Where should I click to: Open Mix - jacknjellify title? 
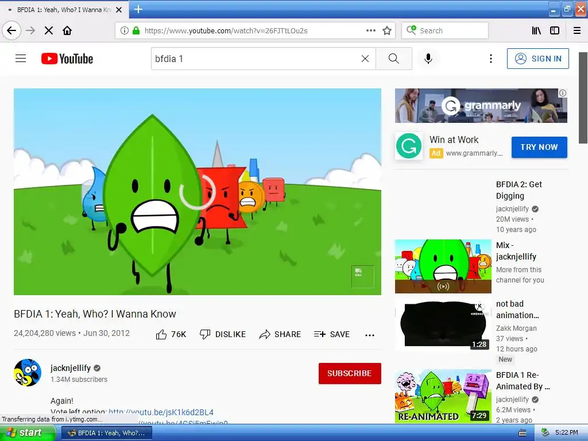(x=516, y=251)
